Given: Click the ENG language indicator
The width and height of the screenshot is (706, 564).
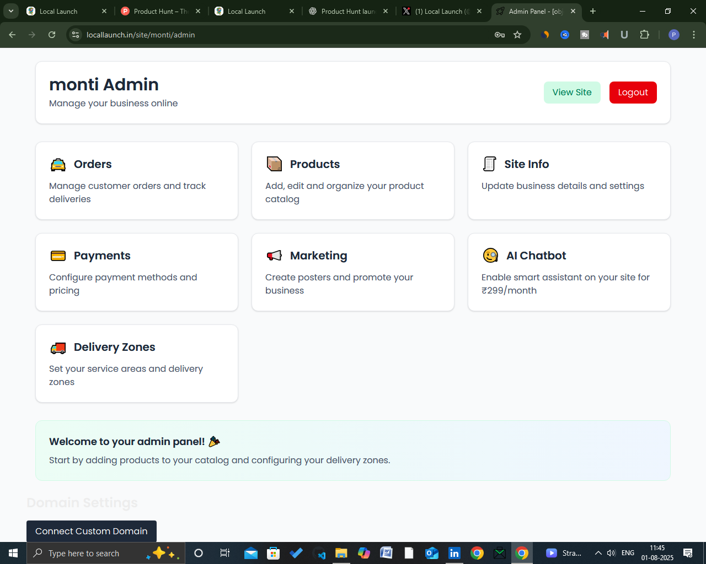Looking at the screenshot, I should (628, 553).
